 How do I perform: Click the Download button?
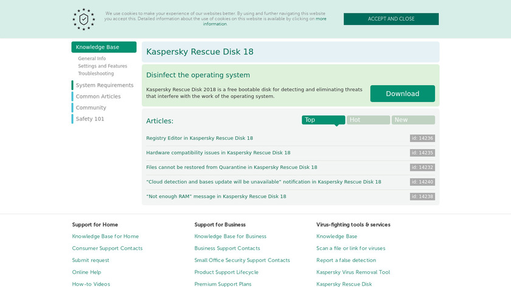click(403, 94)
